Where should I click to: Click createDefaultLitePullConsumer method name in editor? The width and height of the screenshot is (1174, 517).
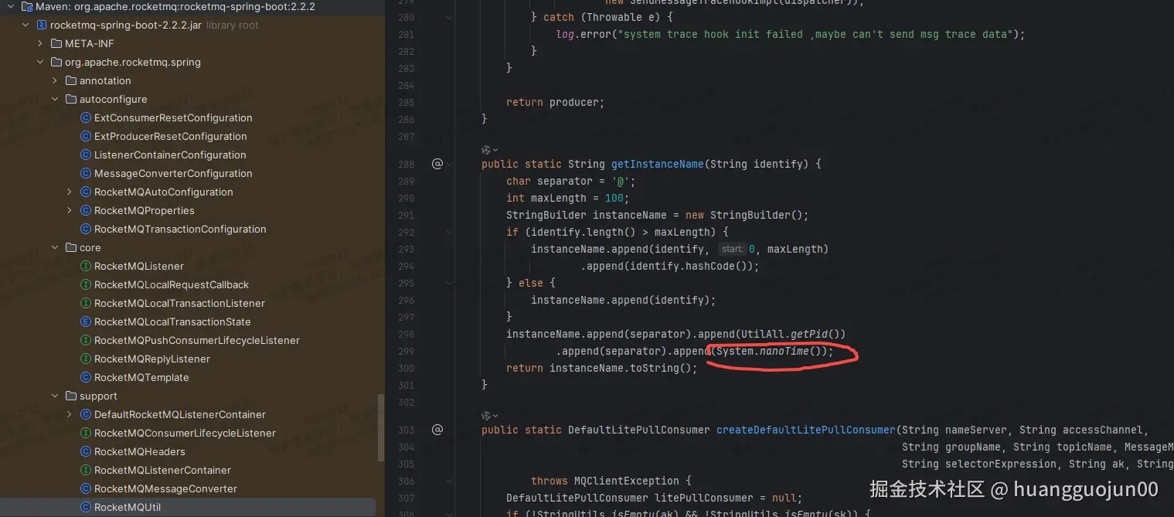click(x=806, y=430)
